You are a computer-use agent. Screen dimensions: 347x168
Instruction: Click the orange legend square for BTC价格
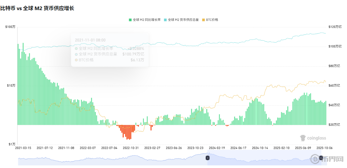[203, 20]
